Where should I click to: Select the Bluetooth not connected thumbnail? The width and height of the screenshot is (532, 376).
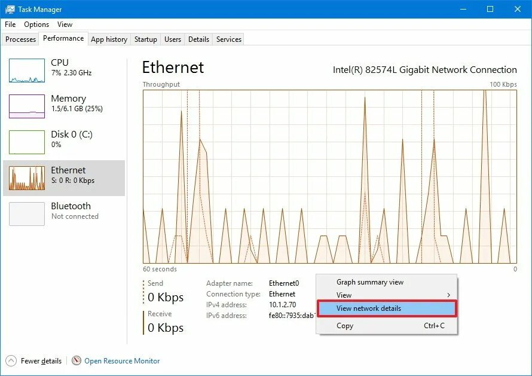click(x=27, y=214)
